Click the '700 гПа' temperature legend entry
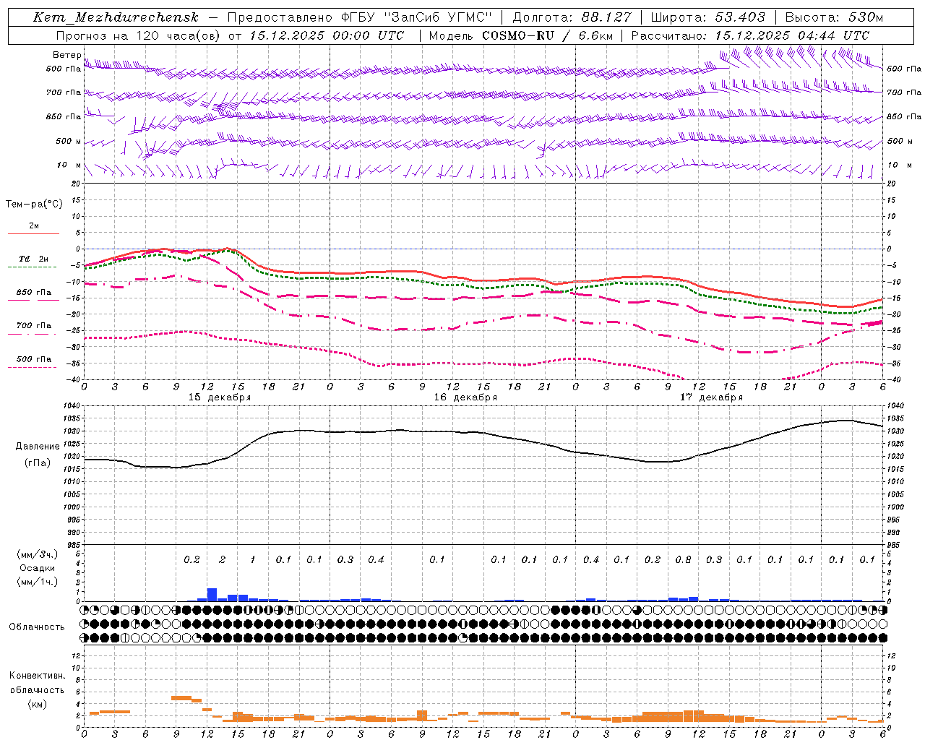This screenshot has width=925, height=740. pos(34,326)
